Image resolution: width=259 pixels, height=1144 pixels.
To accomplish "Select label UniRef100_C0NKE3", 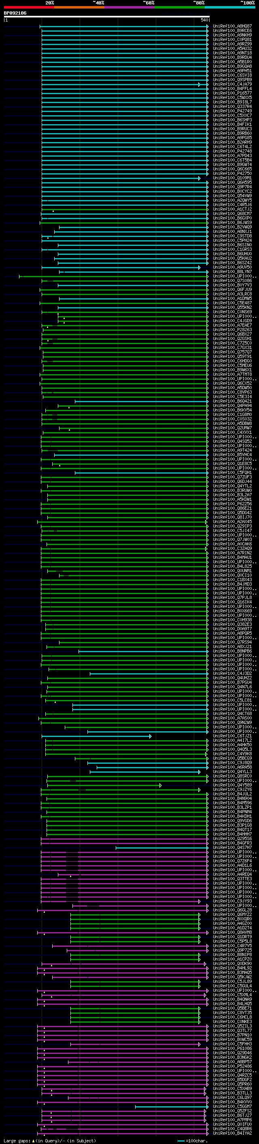I will tap(232, 1021).
